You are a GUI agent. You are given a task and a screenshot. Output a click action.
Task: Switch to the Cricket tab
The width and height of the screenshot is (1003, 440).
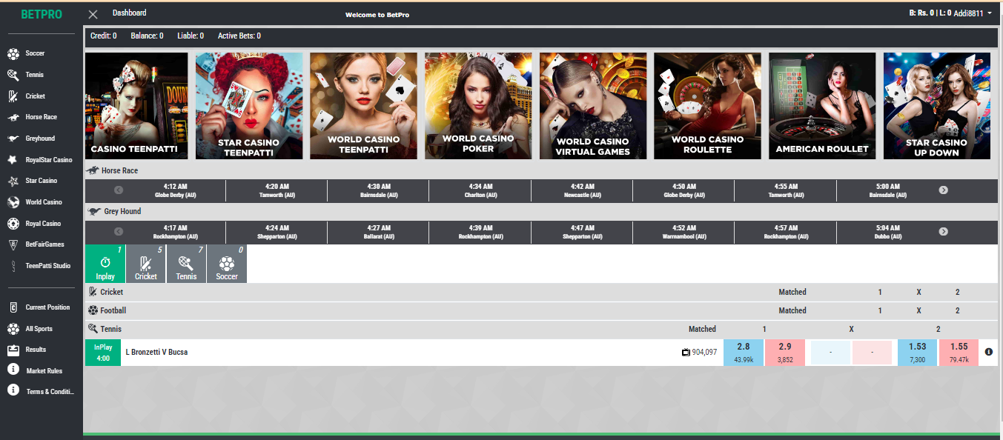click(146, 264)
